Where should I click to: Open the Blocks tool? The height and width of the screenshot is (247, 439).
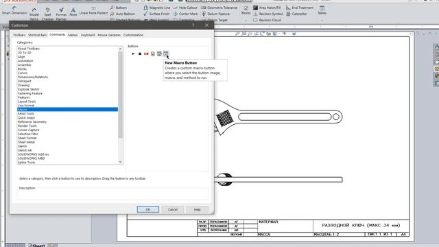click(246, 10)
